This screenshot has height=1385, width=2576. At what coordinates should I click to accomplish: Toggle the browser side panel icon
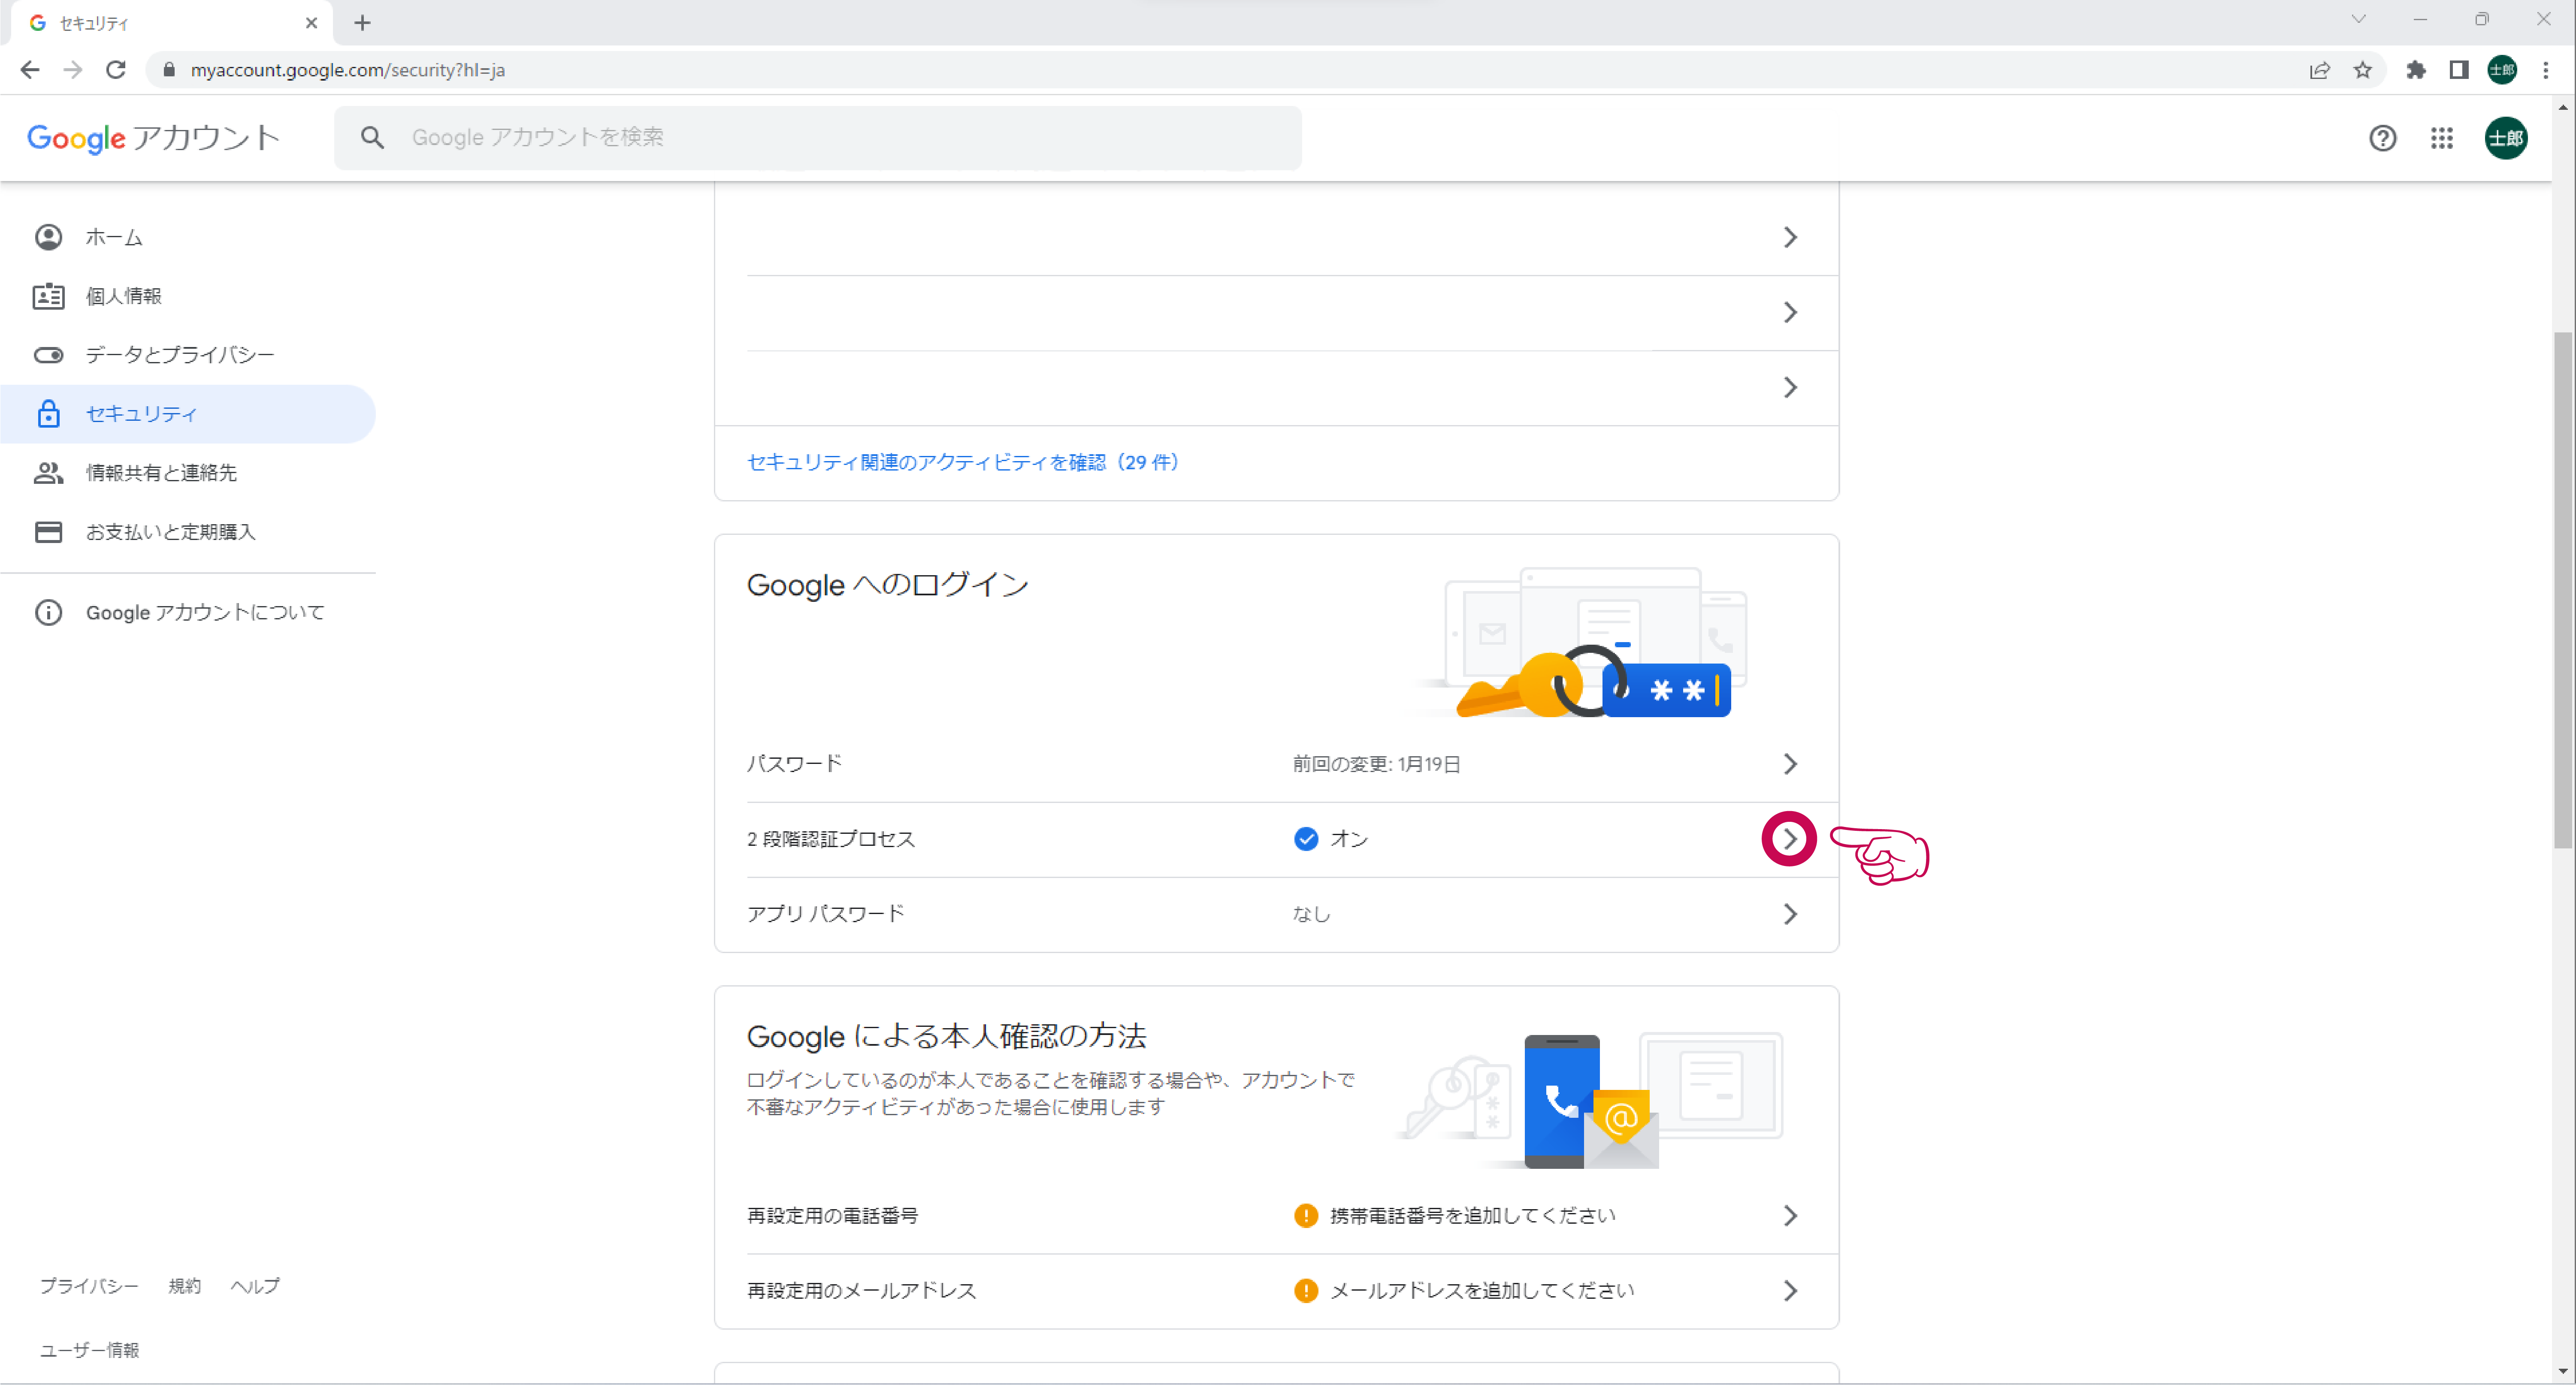coord(2459,70)
